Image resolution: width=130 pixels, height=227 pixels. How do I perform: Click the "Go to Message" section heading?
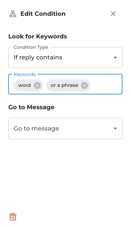pyautogui.click(x=31, y=107)
